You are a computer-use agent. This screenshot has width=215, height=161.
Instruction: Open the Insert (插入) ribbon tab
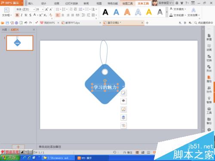(31, 3)
